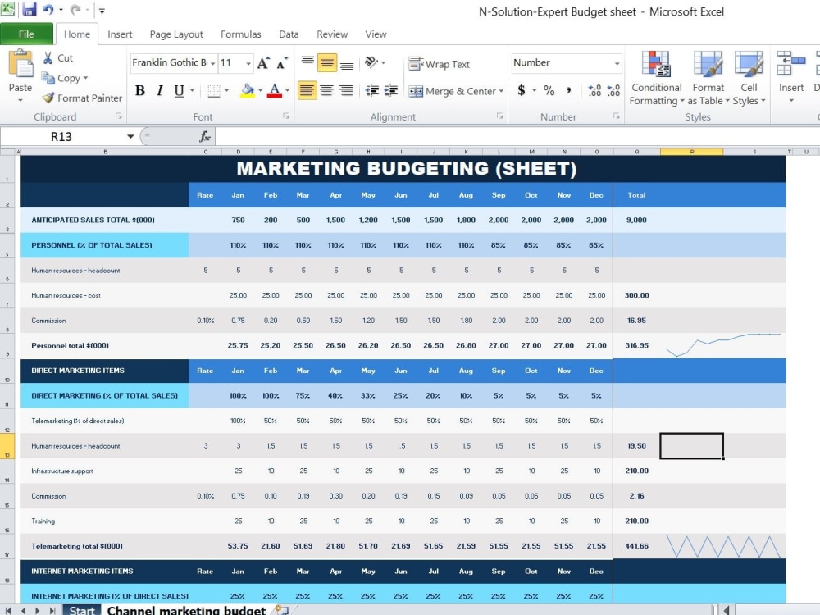Toggle Bold formatting
This screenshot has height=615, width=820.
coord(140,90)
